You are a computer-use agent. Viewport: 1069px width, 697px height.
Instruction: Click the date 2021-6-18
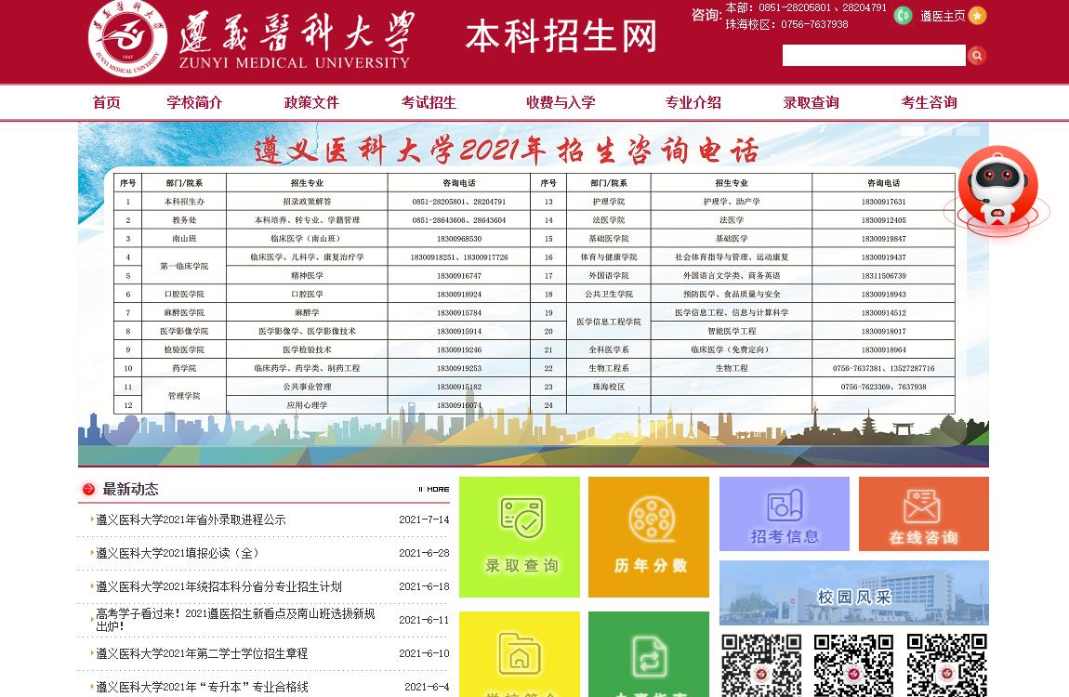(424, 585)
